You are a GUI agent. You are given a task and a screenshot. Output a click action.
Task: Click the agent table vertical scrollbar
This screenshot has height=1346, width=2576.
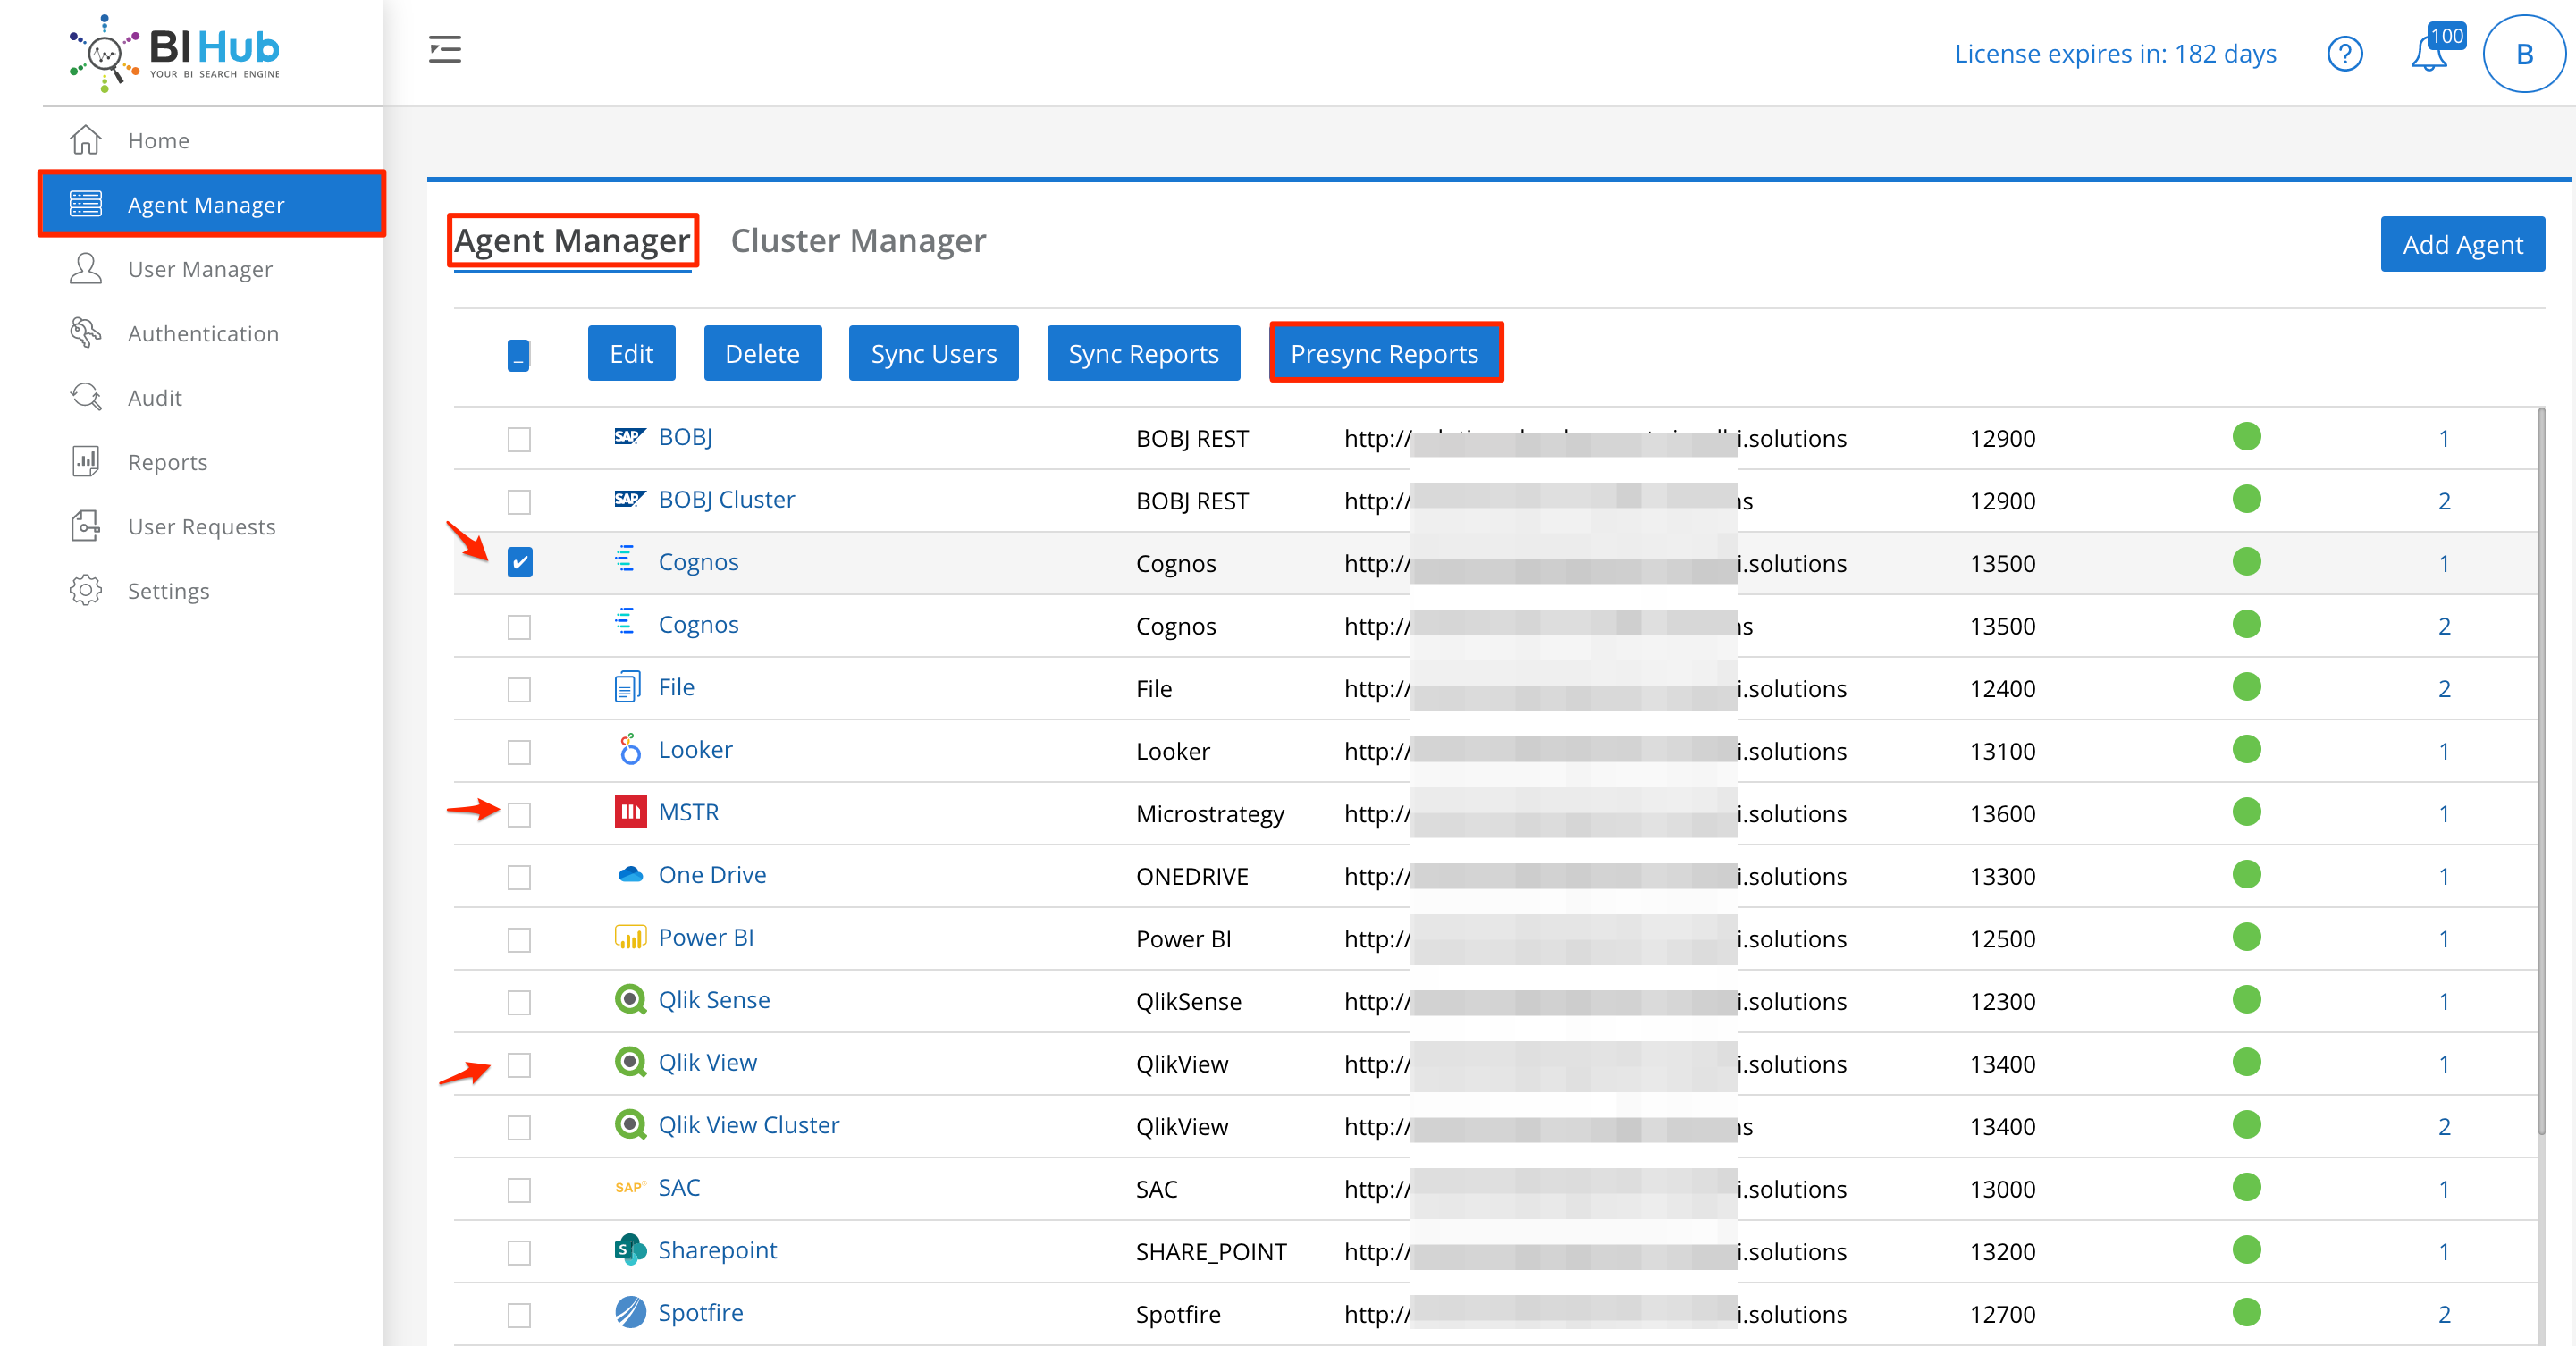[x=2541, y=770]
